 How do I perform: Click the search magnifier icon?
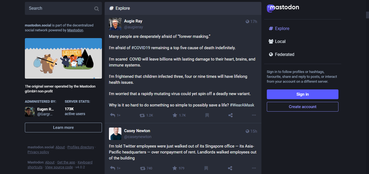click(x=97, y=9)
